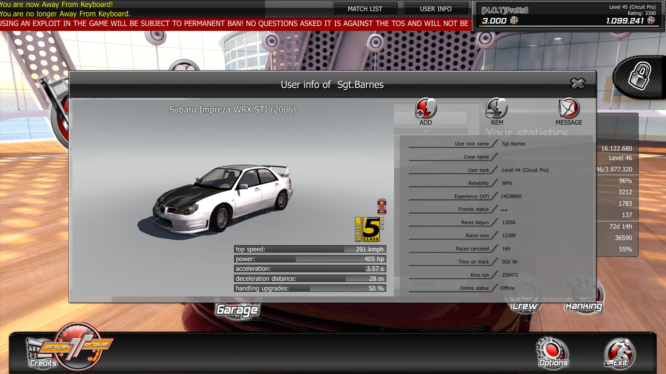Click the Crew name label

tap(476, 157)
